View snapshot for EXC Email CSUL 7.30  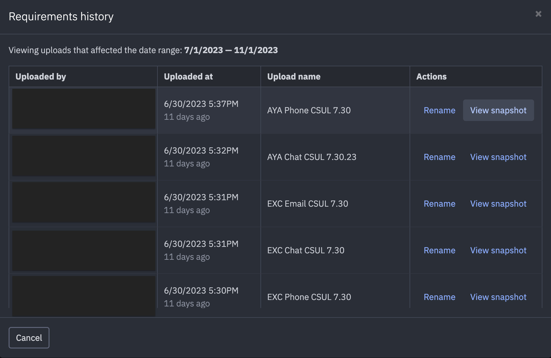click(498, 204)
